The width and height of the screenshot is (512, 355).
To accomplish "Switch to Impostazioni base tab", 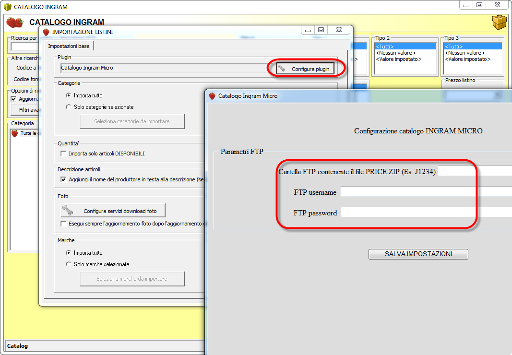I will (69, 46).
